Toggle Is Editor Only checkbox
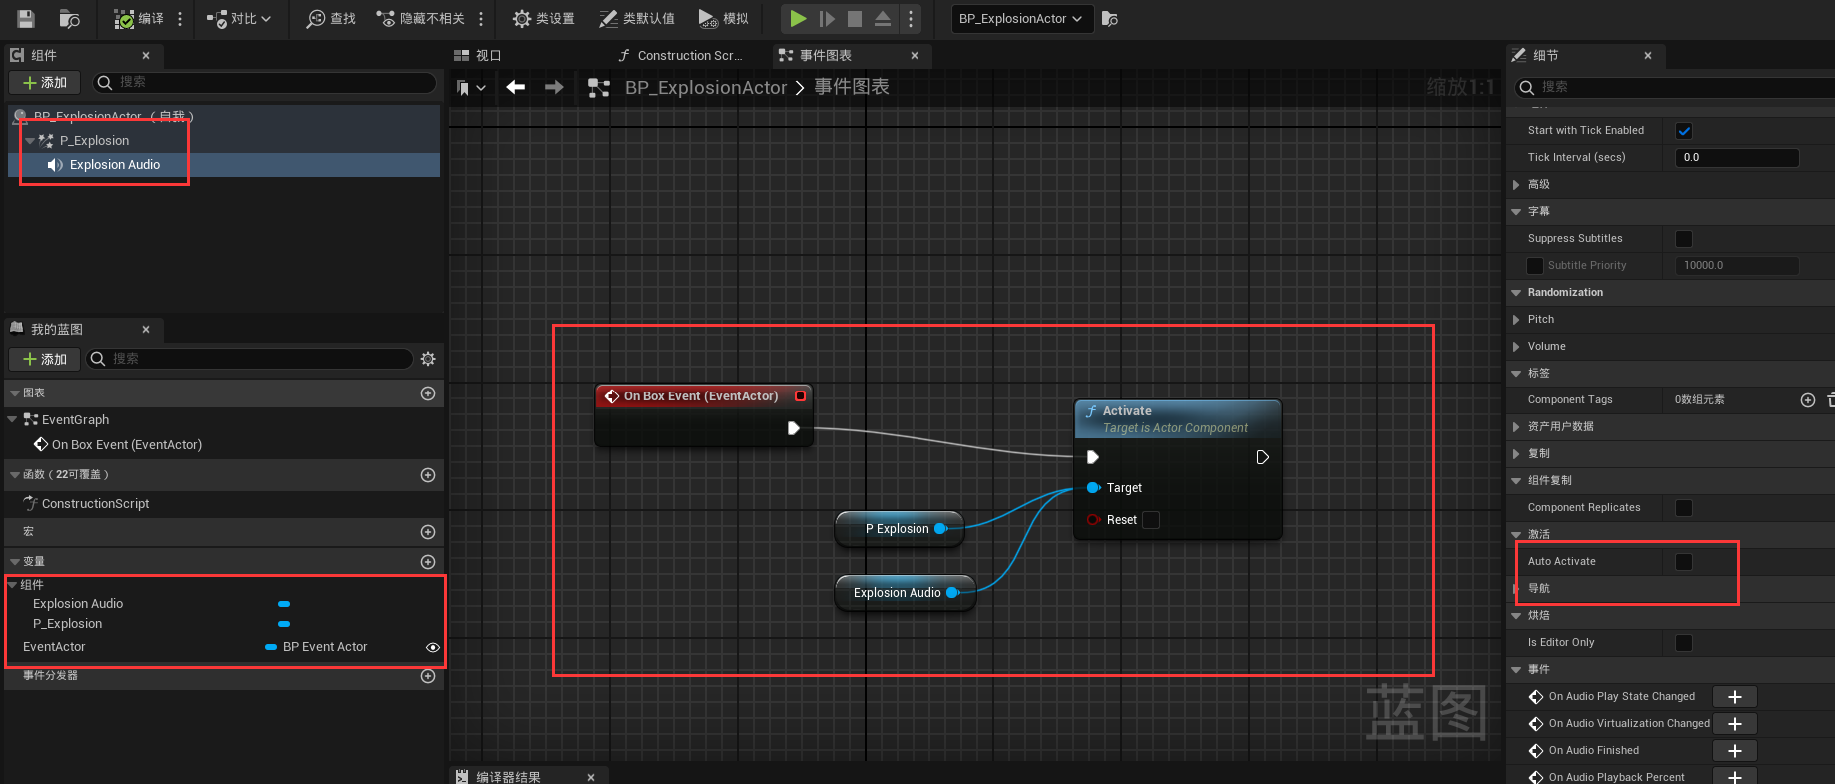1835x784 pixels. pyautogui.click(x=1684, y=643)
